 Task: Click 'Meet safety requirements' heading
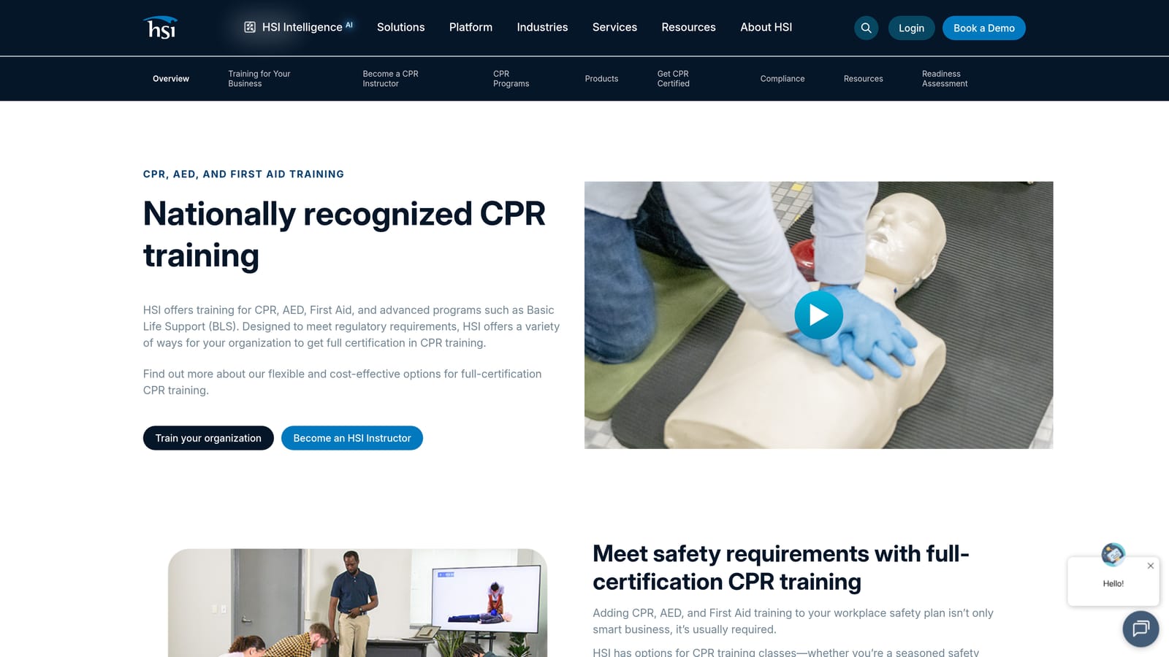point(780,567)
